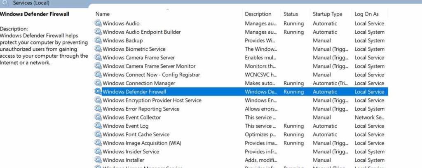
Task: Click the Manual startup type of Windows Backup
Action: tap(321, 41)
